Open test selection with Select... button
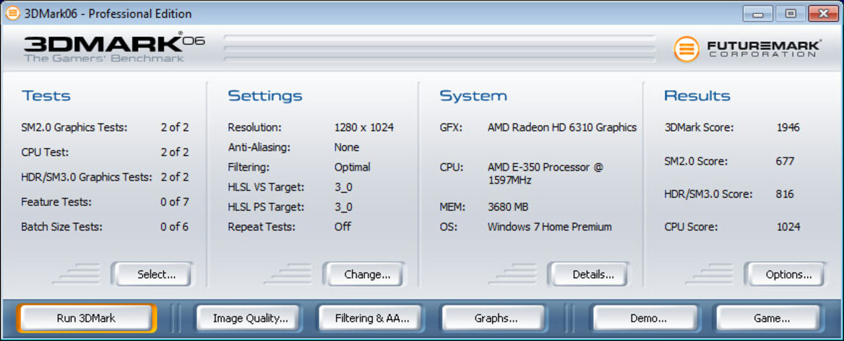The width and height of the screenshot is (844, 341). click(x=152, y=275)
